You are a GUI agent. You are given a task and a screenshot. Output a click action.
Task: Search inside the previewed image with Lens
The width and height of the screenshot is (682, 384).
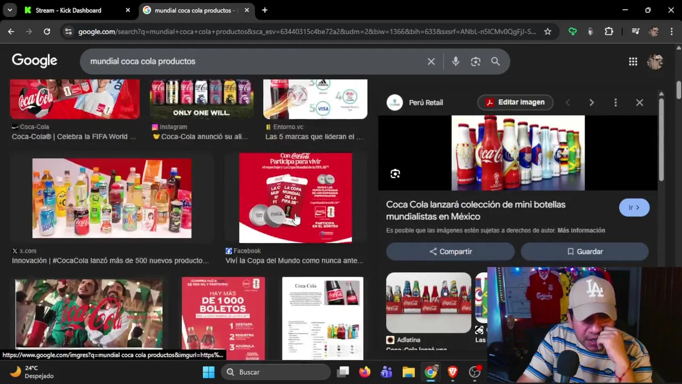[x=395, y=174]
